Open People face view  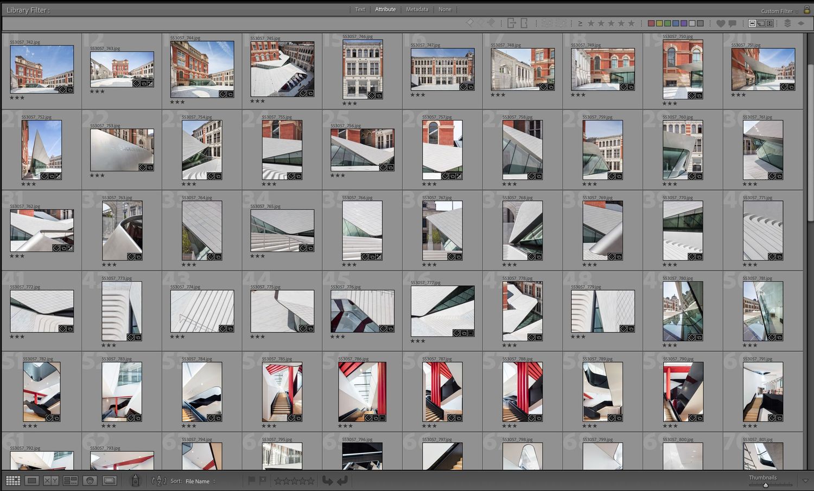click(x=90, y=481)
